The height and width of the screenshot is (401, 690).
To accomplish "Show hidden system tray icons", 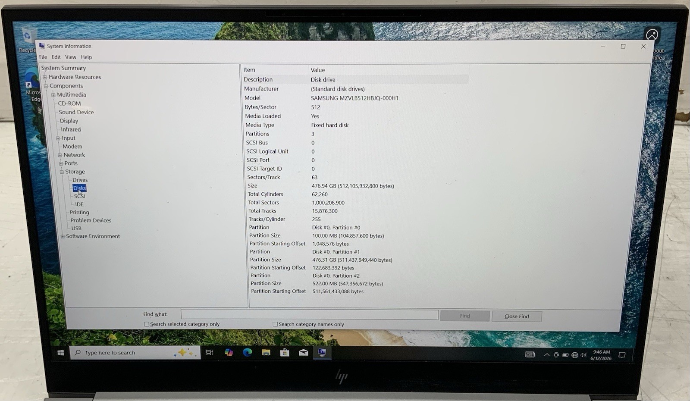I will [547, 355].
